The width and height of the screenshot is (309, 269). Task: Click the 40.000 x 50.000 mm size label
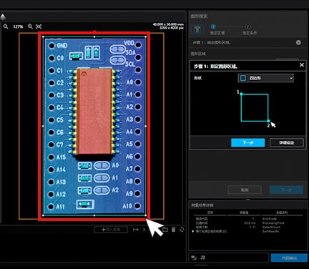[168, 24]
